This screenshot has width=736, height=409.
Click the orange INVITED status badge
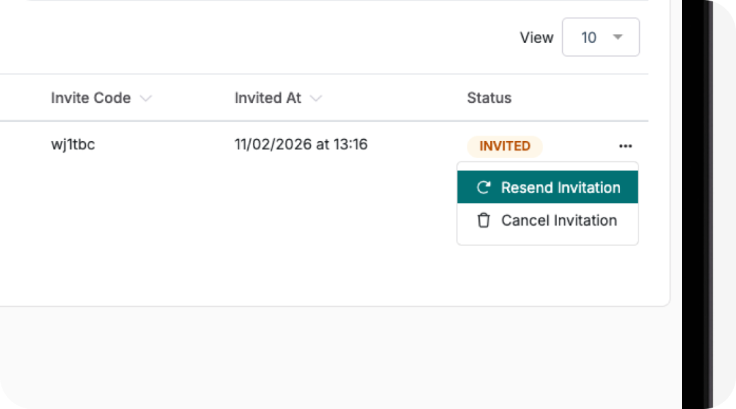coord(504,146)
